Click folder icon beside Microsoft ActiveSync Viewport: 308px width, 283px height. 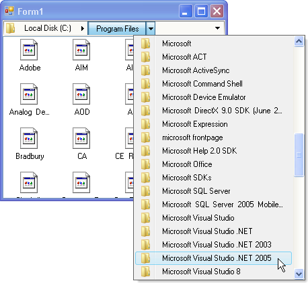(146, 70)
